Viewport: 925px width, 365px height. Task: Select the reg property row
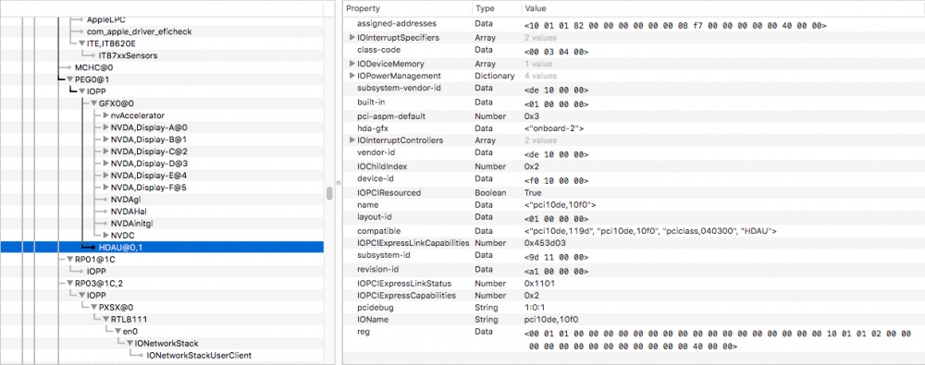(635, 339)
